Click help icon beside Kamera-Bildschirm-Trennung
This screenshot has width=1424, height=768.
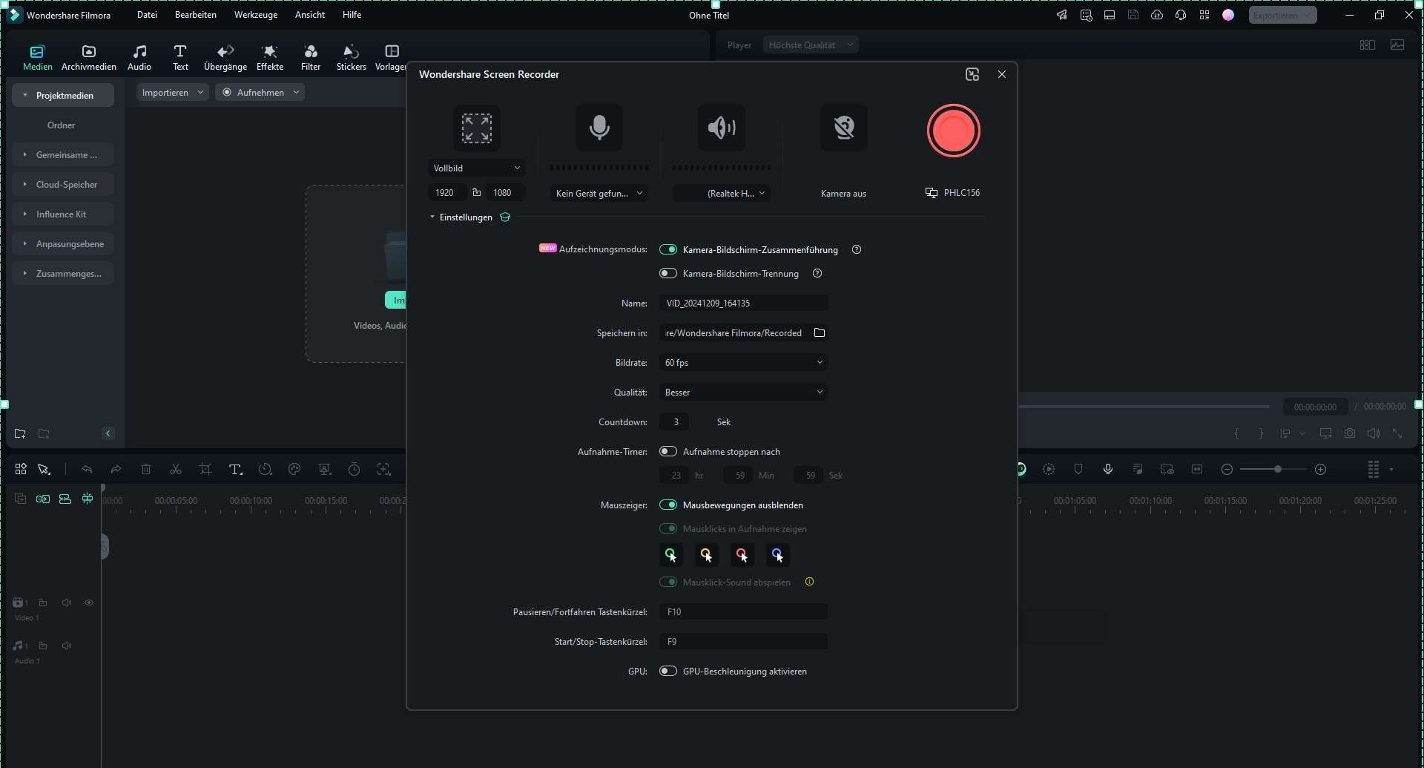point(817,273)
